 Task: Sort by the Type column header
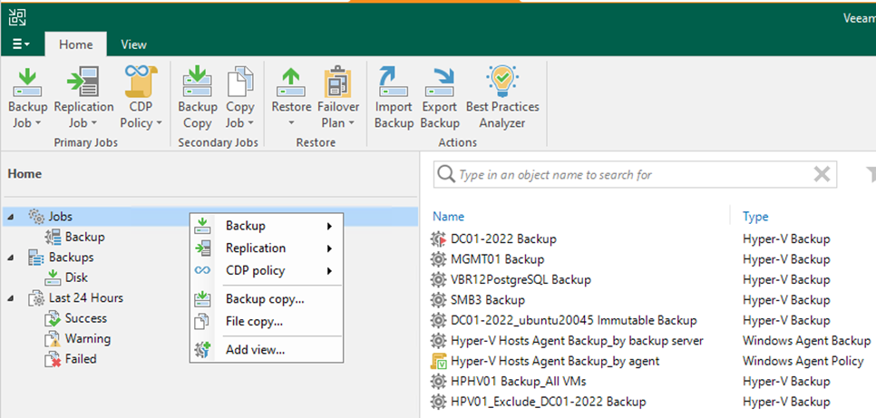pos(755,217)
